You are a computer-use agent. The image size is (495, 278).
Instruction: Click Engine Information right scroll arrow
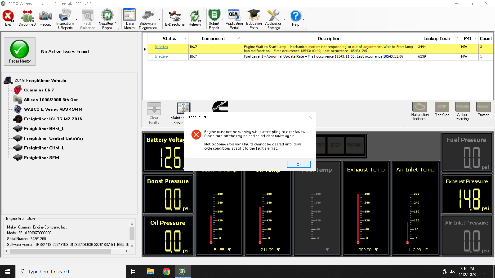[127, 251]
